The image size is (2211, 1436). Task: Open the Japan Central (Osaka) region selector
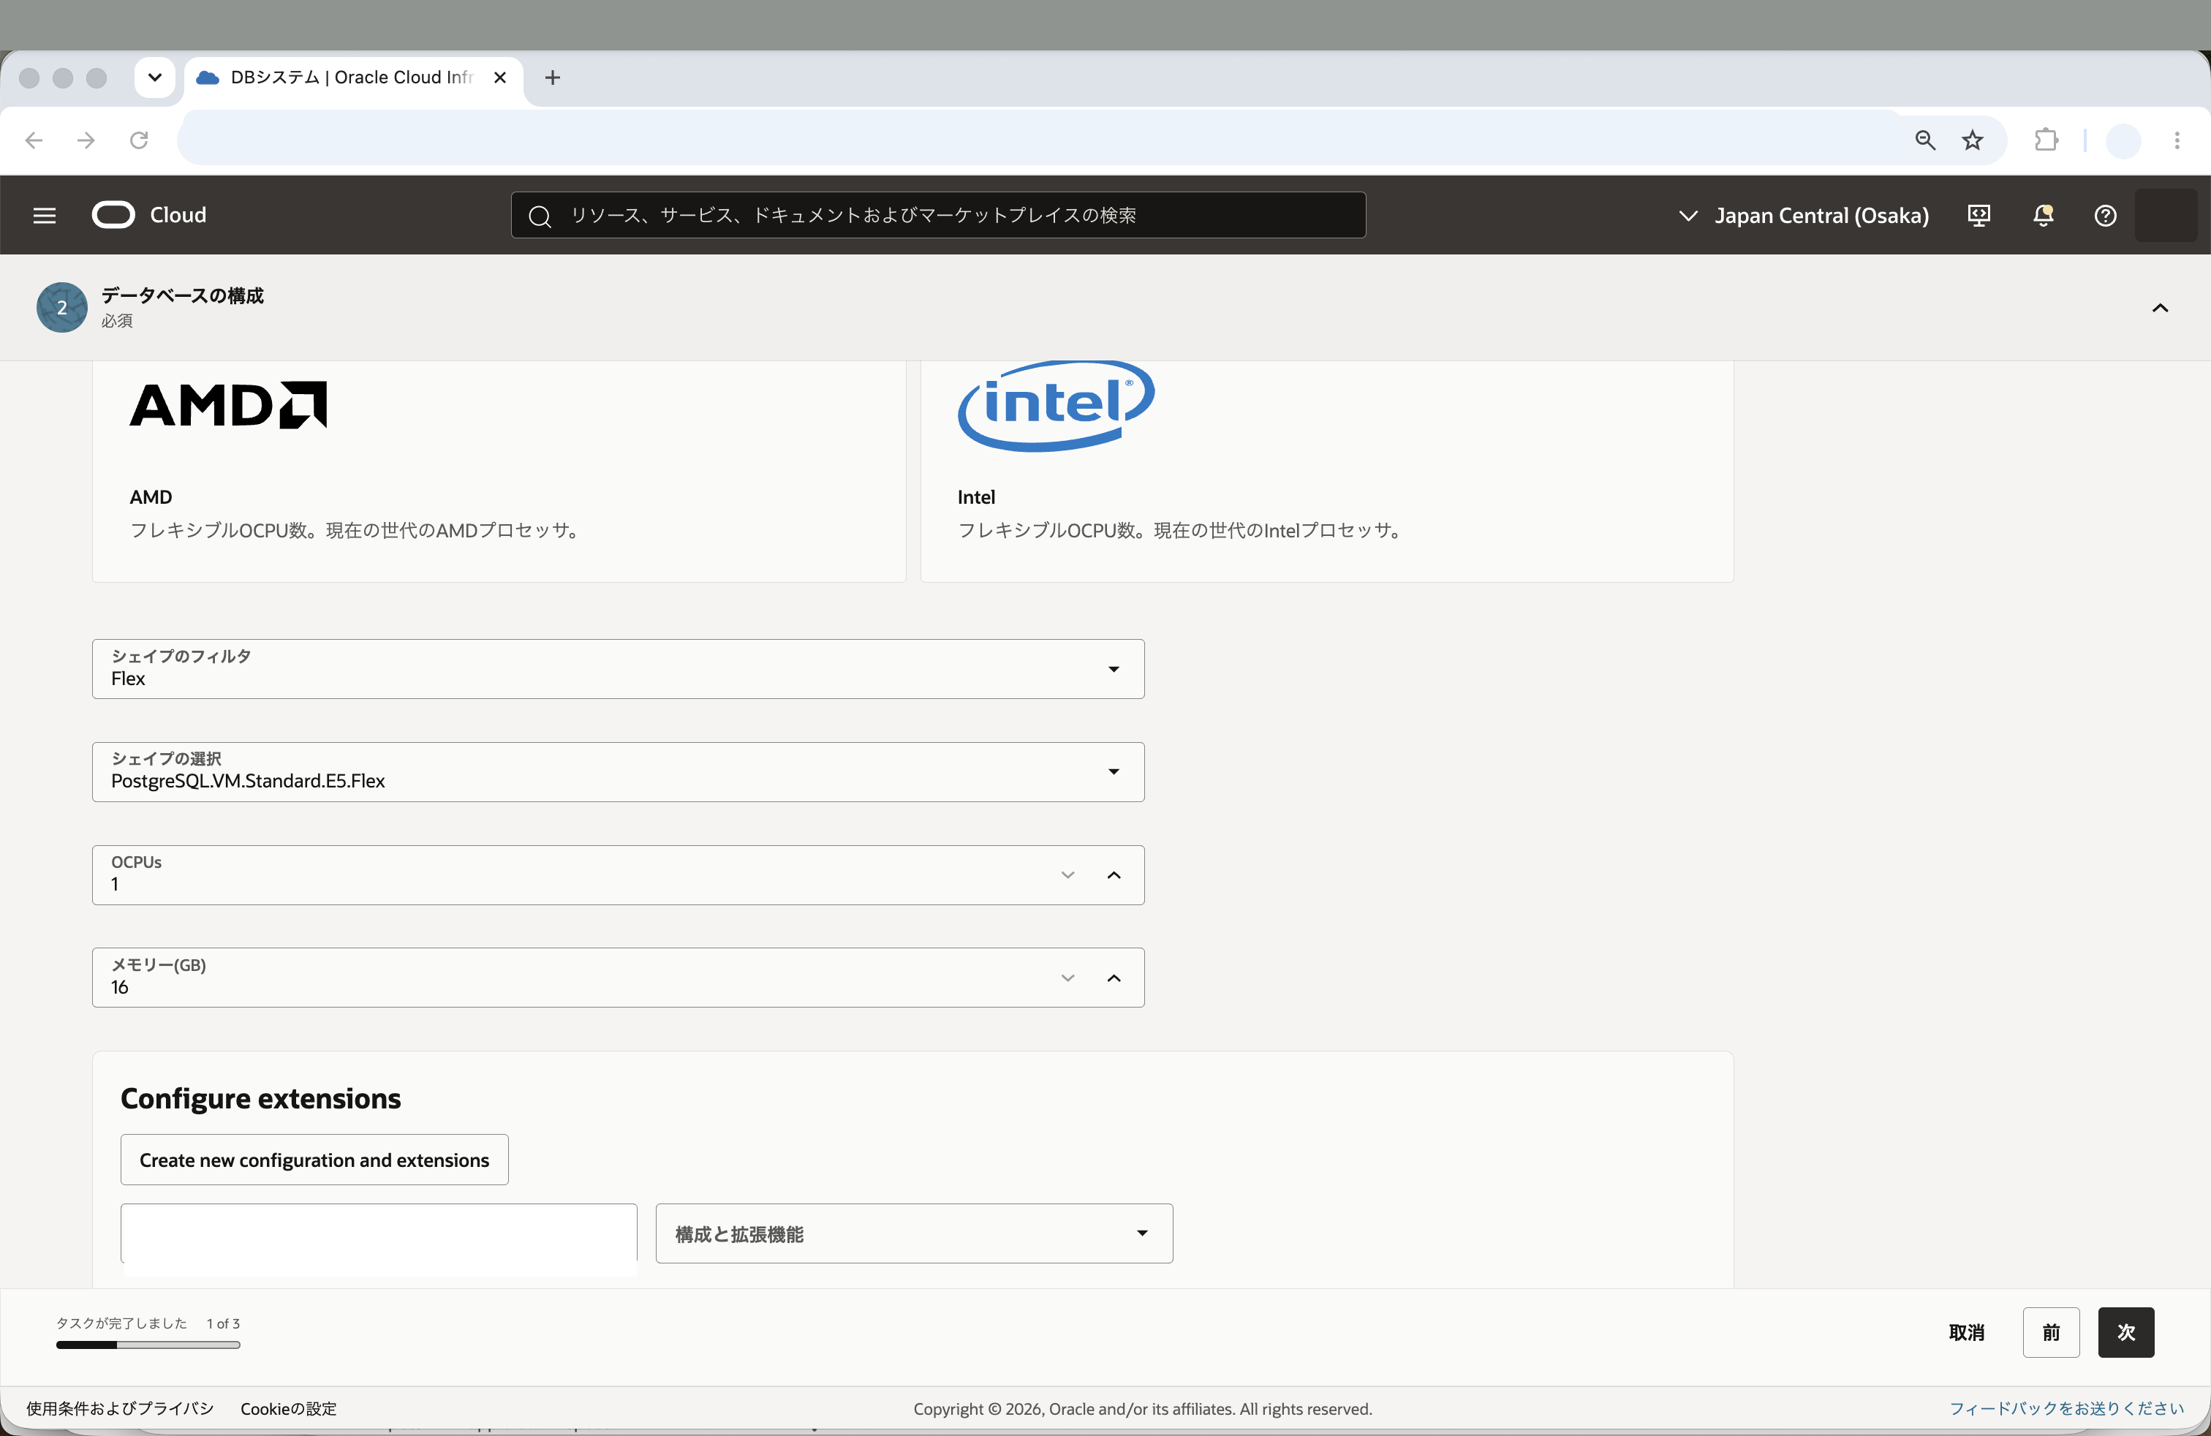point(1803,216)
